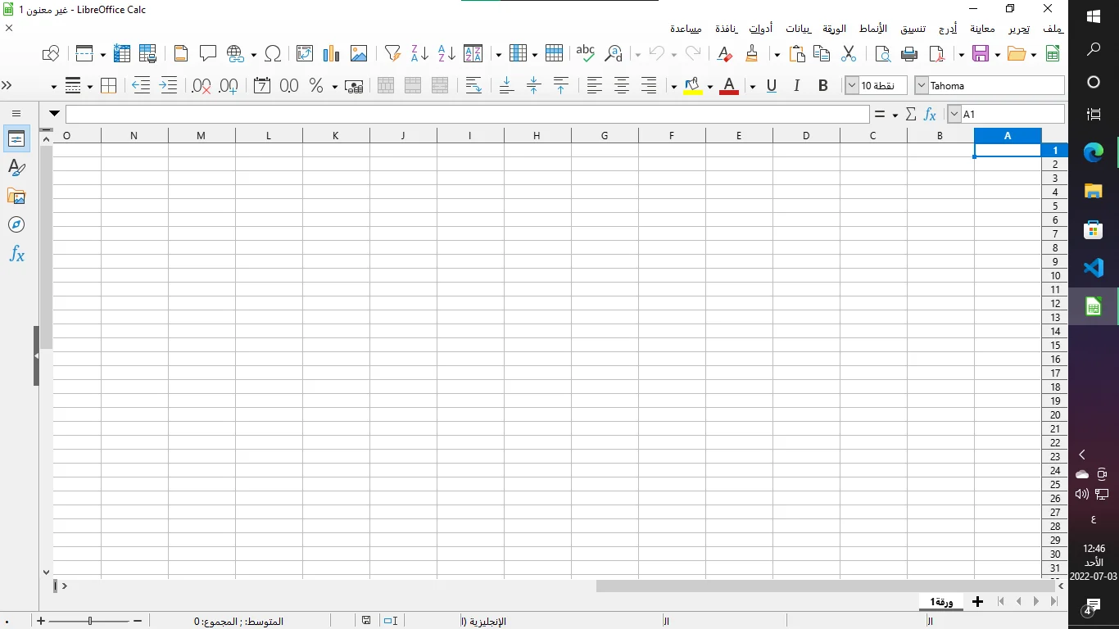
Task: Click the Clone Formatting paintbrush icon
Action: click(x=752, y=54)
